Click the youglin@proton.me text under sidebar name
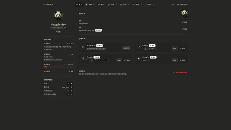 coord(58,28)
